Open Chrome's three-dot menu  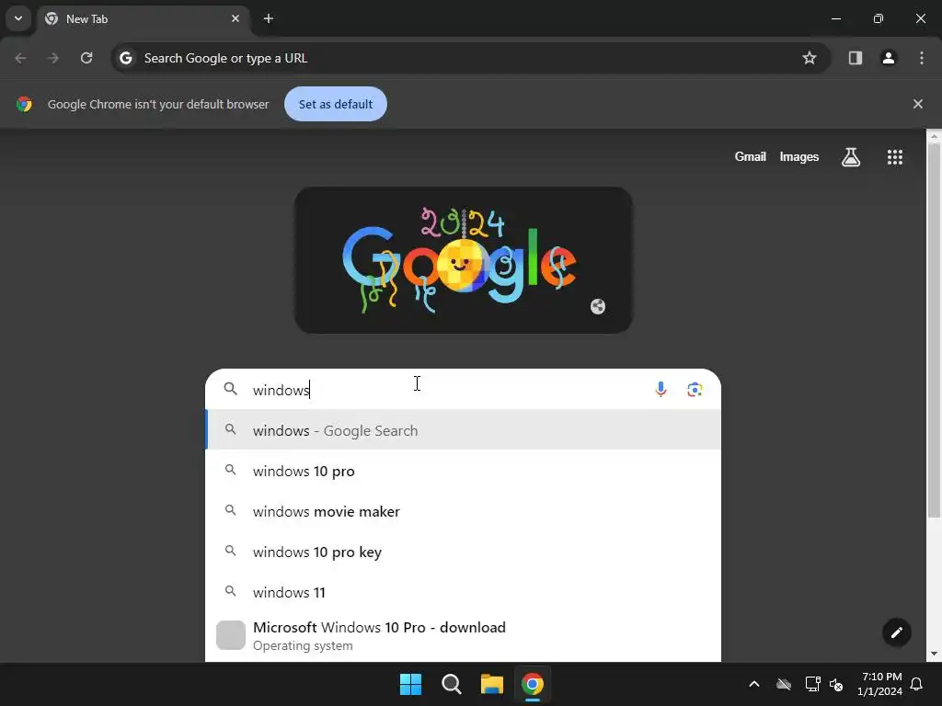922,58
